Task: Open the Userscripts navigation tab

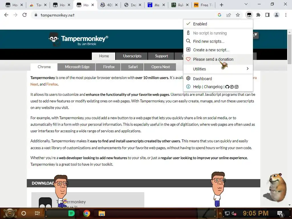Action: click(132, 56)
